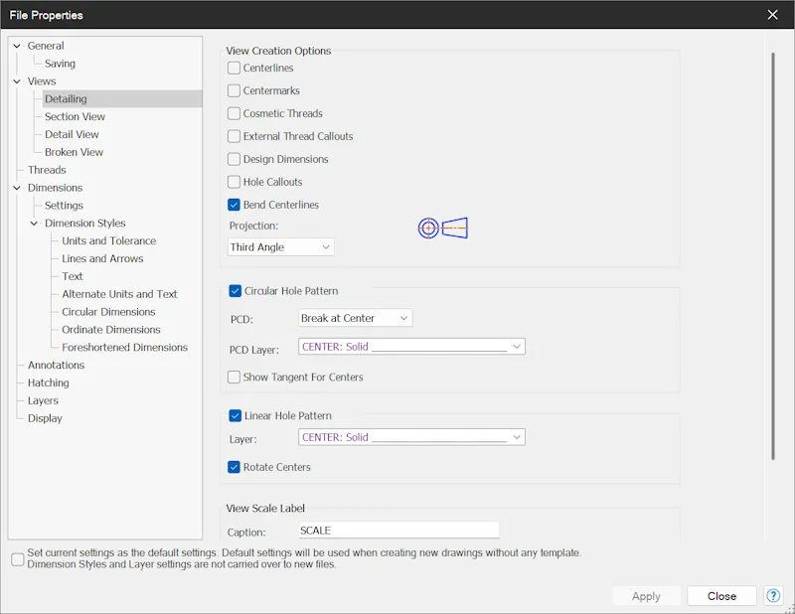Screen dimensions: 795x614
Task: Click the Caption SCALE text field
Action: (x=398, y=531)
